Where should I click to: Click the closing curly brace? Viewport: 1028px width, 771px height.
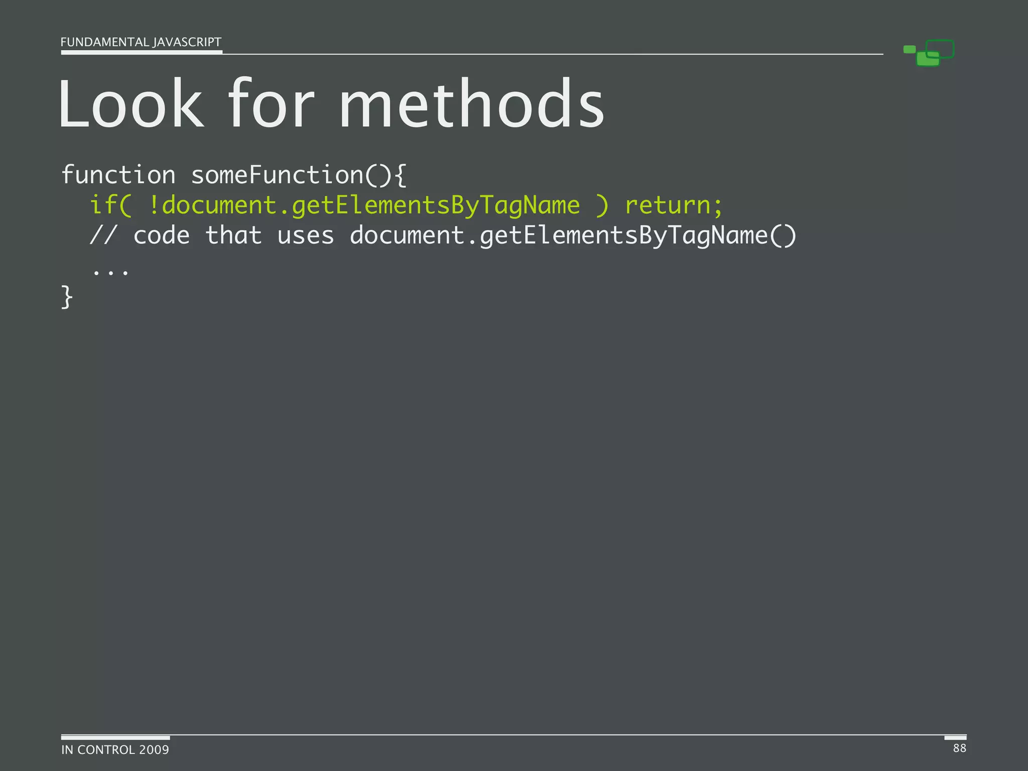click(x=67, y=297)
